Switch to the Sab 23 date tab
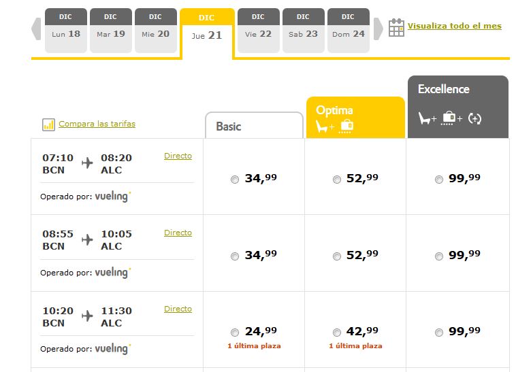This screenshot has height=372, width=516. pyautogui.click(x=303, y=31)
